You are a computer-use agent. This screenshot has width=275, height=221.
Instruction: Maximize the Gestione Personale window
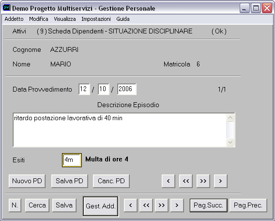click(x=256, y=8)
